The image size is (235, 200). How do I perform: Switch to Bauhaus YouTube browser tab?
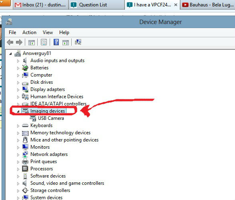207,5
